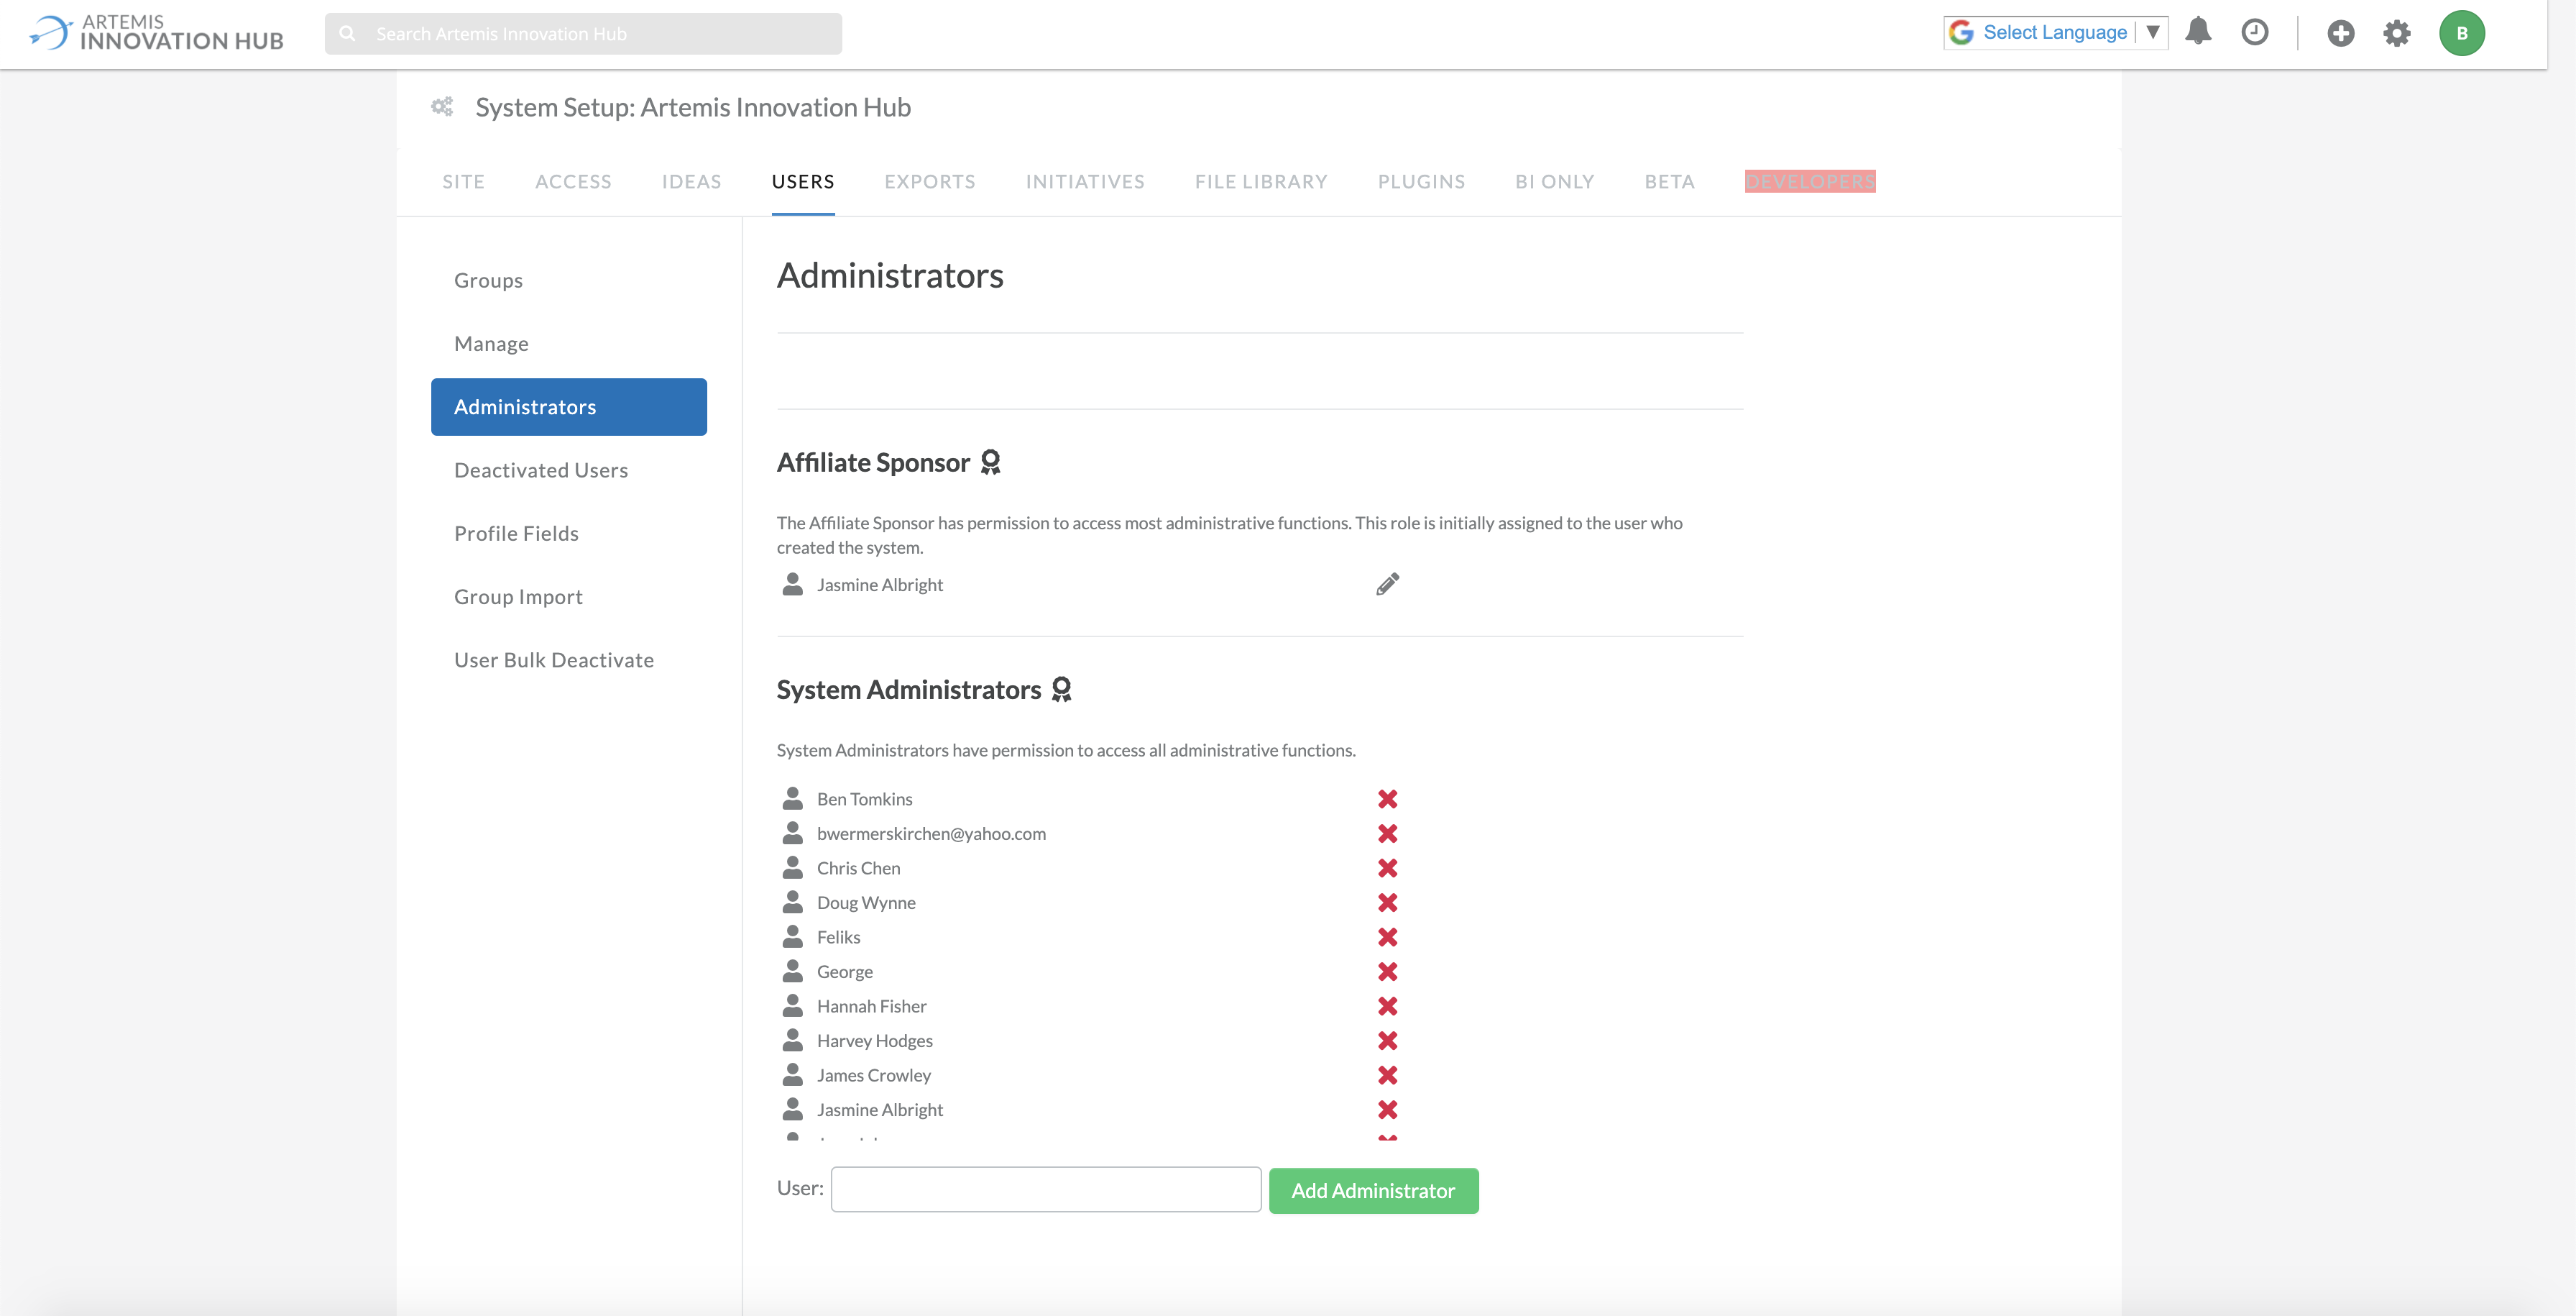Focus the Search Artemis Innovation Hub box
This screenshot has height=1316, width=2576.
pos(583,34)
